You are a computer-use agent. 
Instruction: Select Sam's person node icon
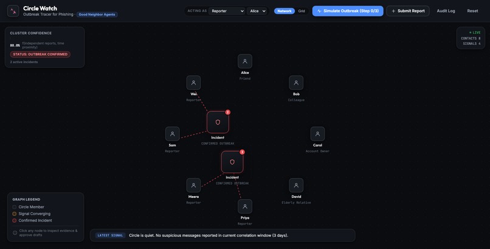pos(173,134)
